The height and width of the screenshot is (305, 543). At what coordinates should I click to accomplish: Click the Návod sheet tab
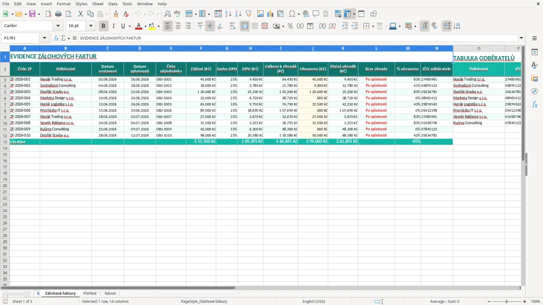pos(110,293)
